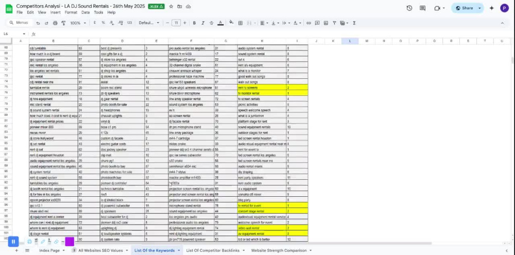This screenshot has height=255, width=515.
Task: Open vertical align dropdown
Action: (275, 23)
